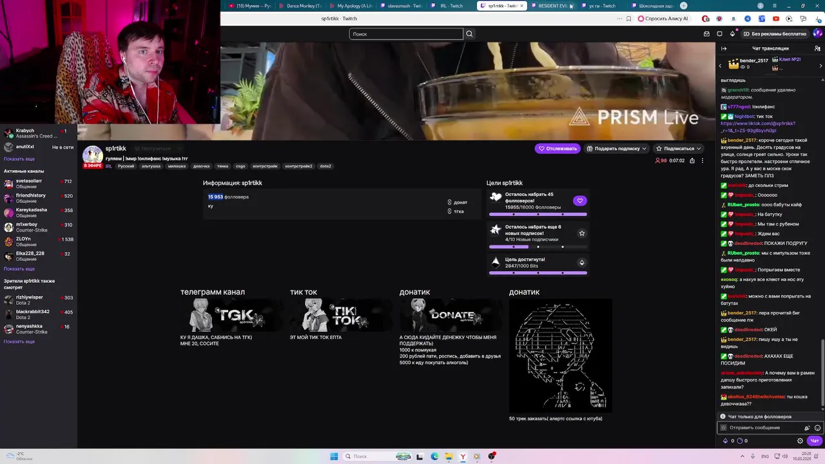The width and height of the screenshot is (825, 464).
Task: Open the whispers speech bubble icon
Action: [719, 34]
